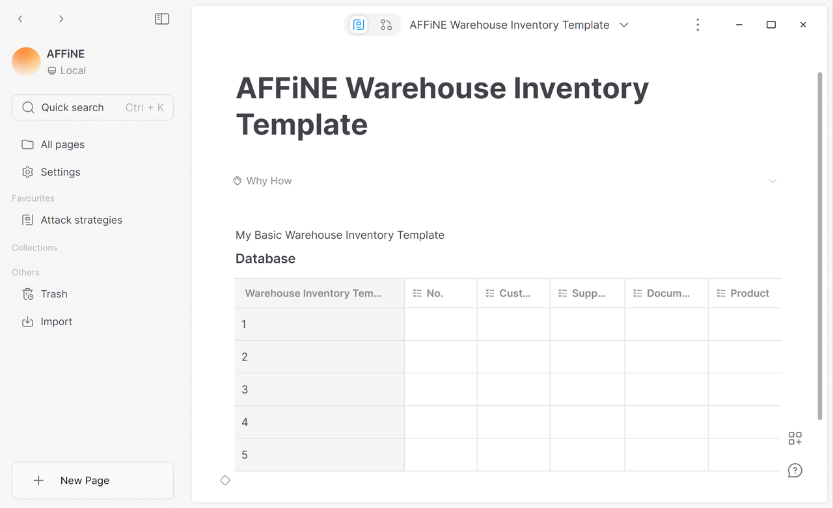
Task: Select row 2 title cell
Action: [320, 356]
